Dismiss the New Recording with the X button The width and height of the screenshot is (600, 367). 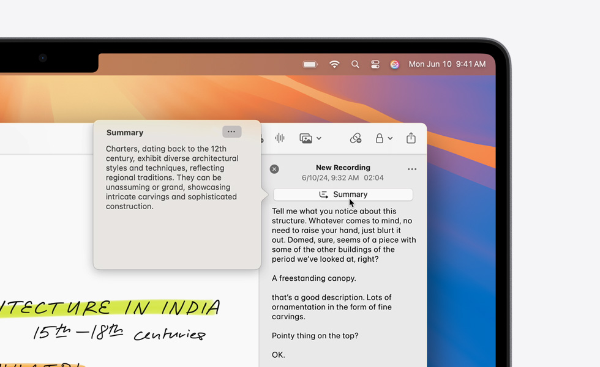coord(274,169)
